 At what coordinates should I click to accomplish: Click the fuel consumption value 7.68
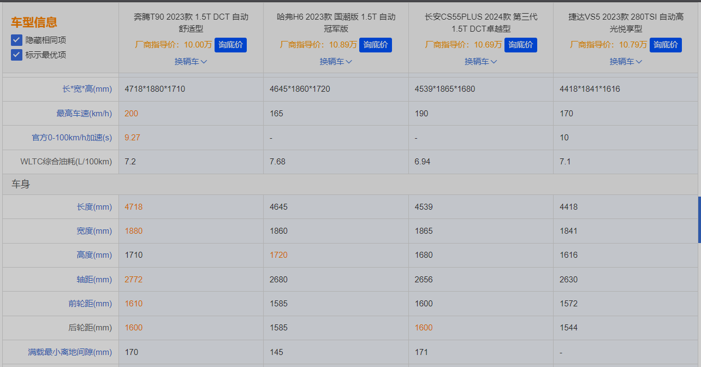pyautogui.click(x=278, y=162)
